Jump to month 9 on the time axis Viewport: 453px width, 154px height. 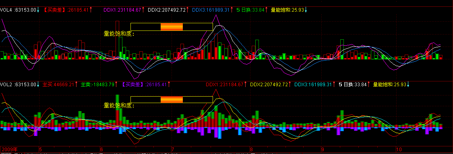tap(323, 150)
